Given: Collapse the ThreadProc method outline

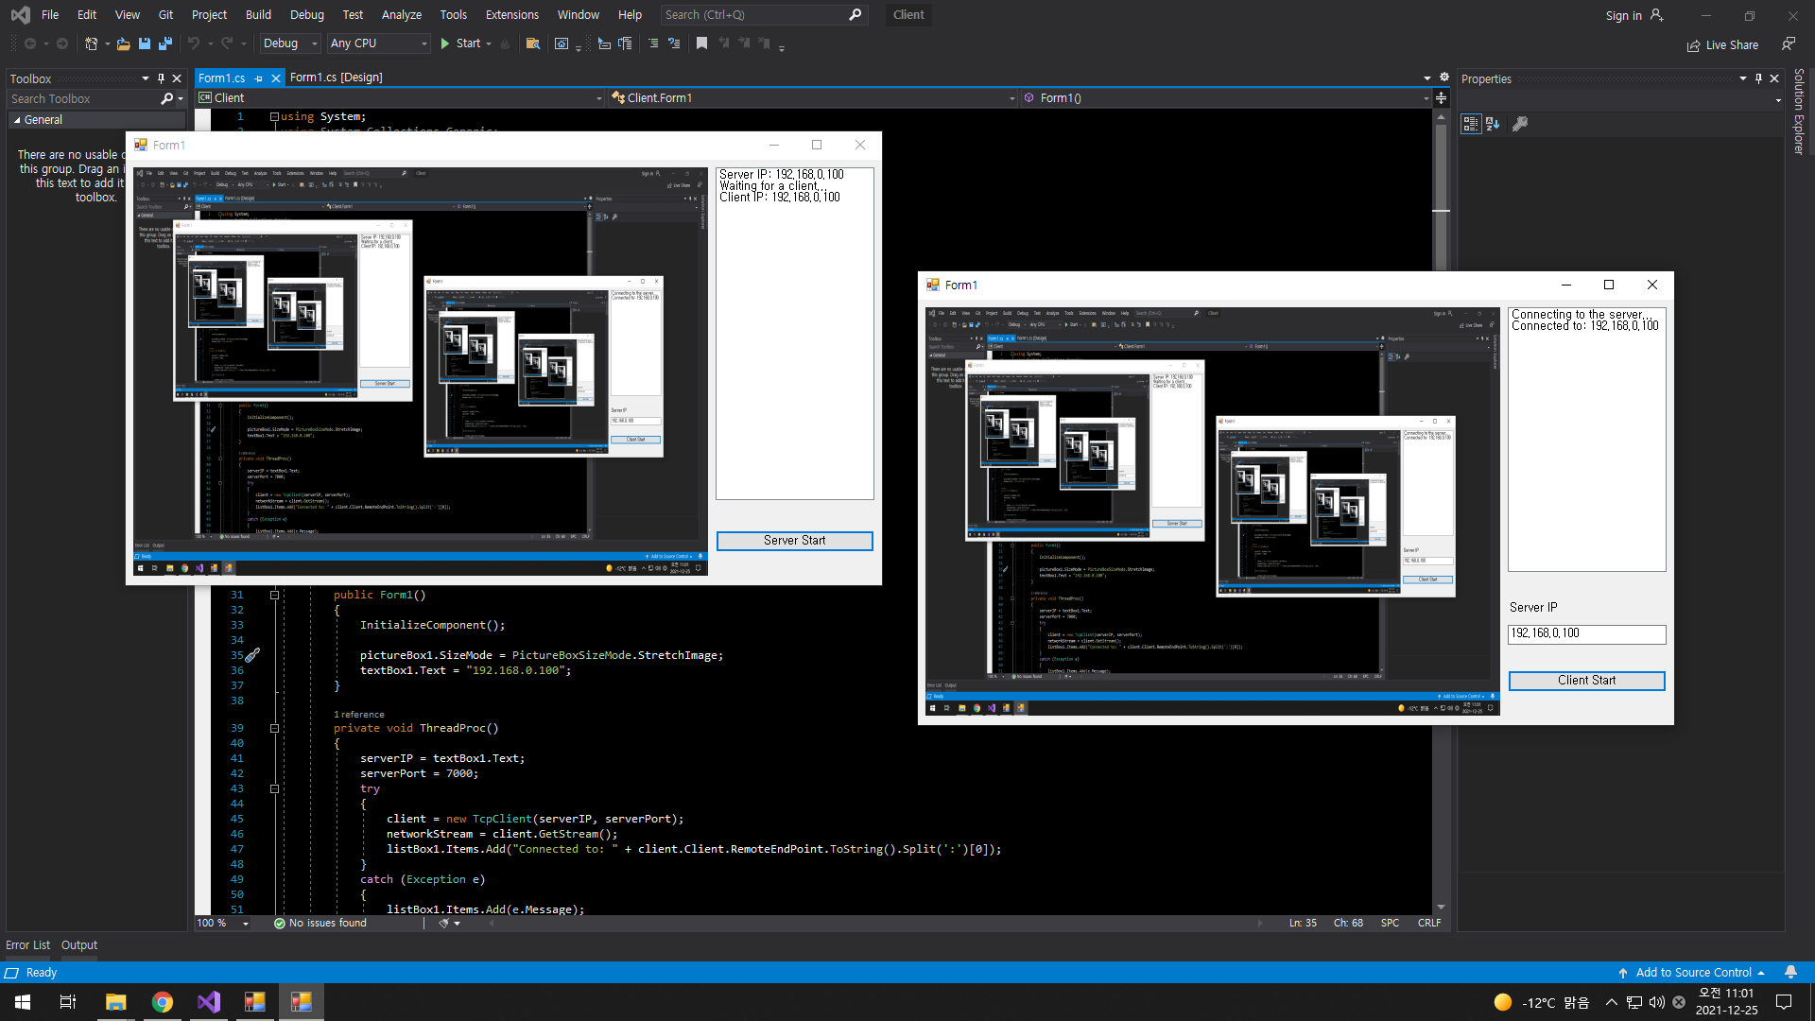Looking at the screenshot, I should [x=274, y=728].
